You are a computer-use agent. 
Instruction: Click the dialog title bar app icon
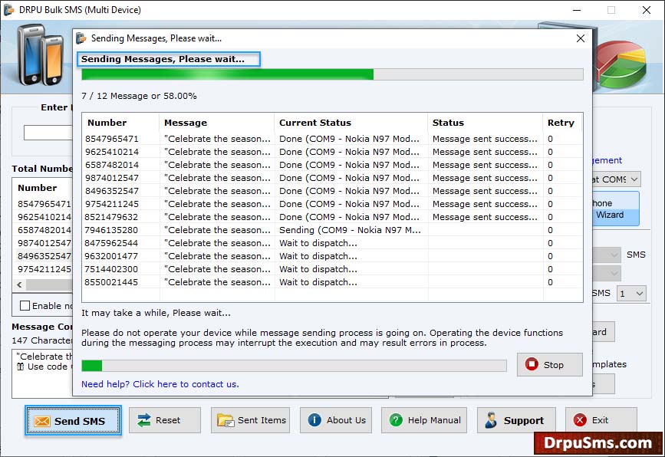click(x=81, y=38)
